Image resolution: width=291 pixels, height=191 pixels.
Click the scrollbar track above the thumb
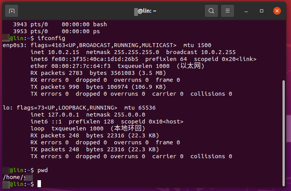click(x=283, y=50)
